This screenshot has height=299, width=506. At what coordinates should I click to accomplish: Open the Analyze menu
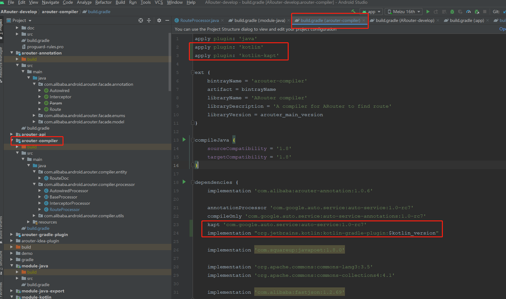pyautogui.click(x=84, y=3)
